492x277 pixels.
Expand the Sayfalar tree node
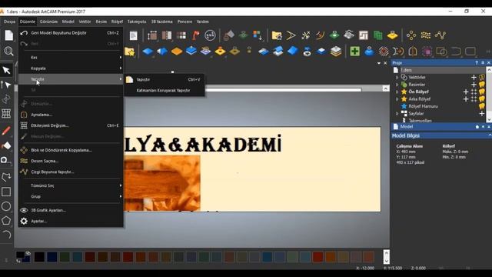click(397, 113)
